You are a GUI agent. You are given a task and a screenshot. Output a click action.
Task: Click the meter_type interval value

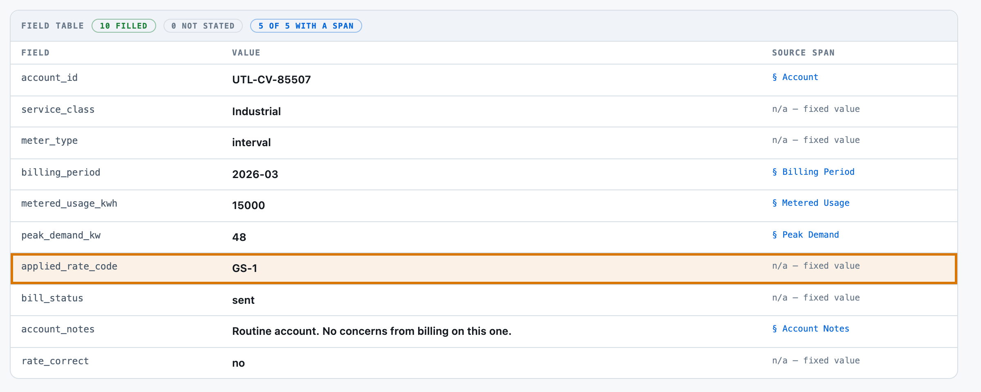click(251, 143)
